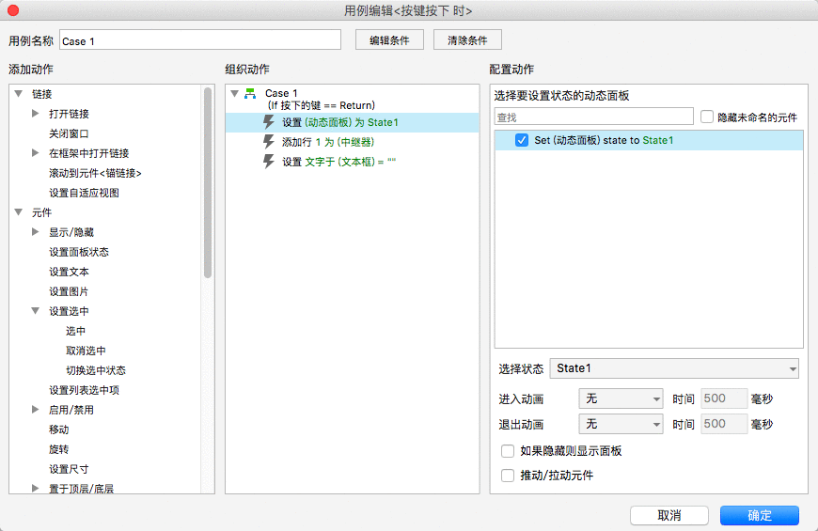Open the 退出动画 dropdown

(621, 424)
